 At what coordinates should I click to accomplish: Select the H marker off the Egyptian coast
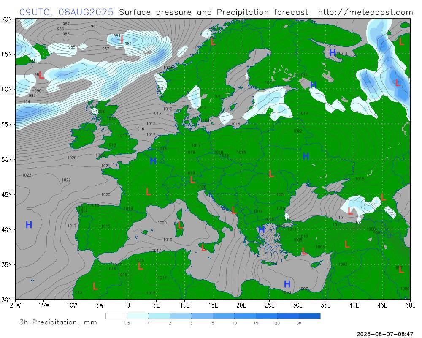[x=287, y=284]
